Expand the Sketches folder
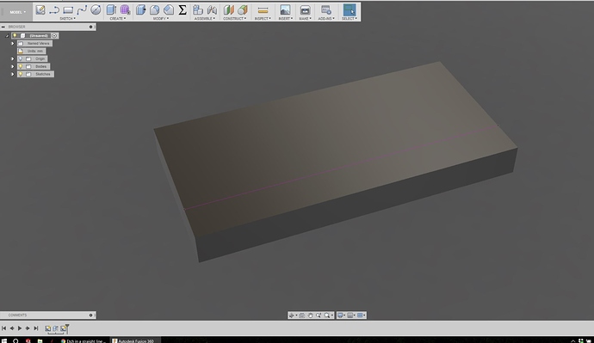The height and width of the screenshot is (343, 594). [x=13, y=74]
